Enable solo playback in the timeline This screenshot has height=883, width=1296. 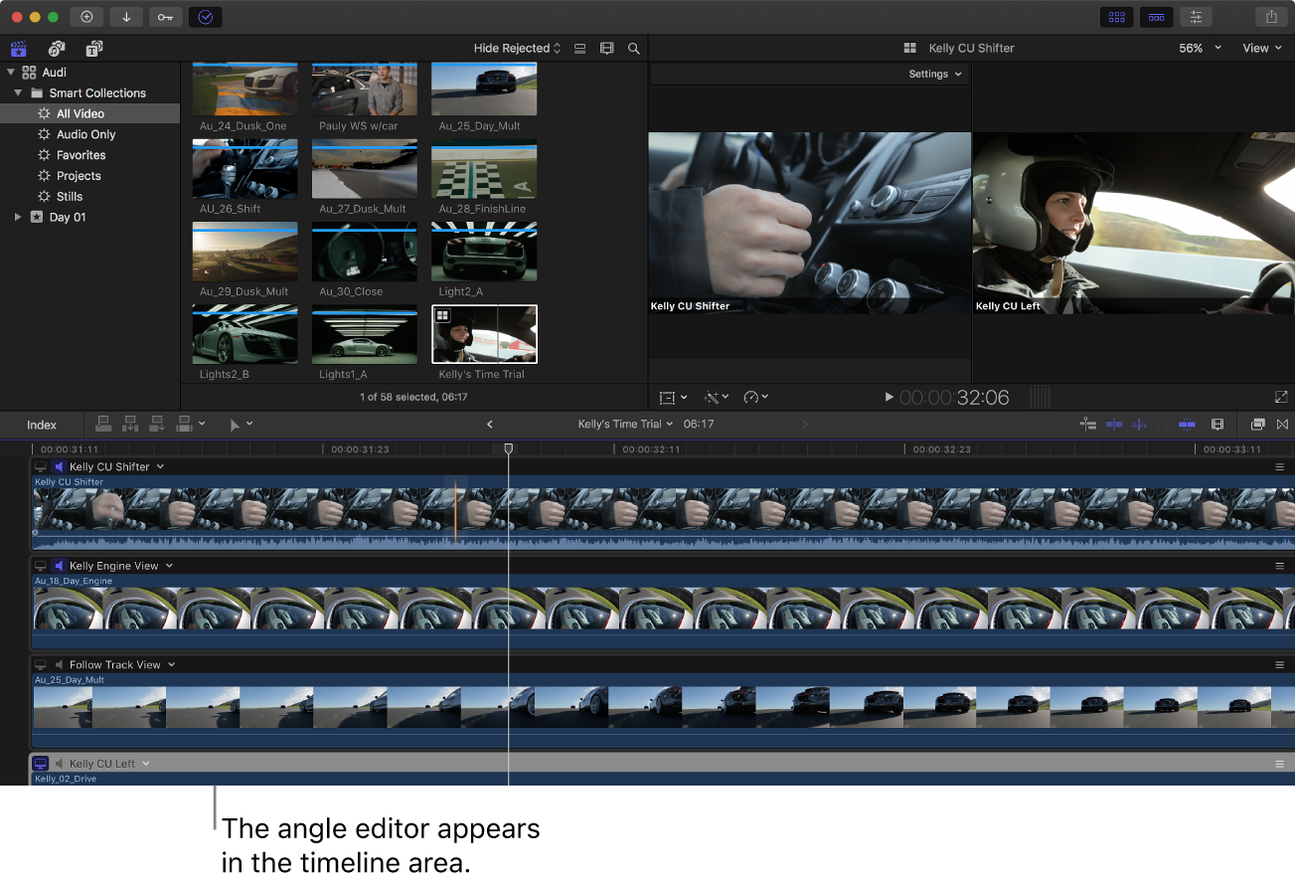[1161, 424]
